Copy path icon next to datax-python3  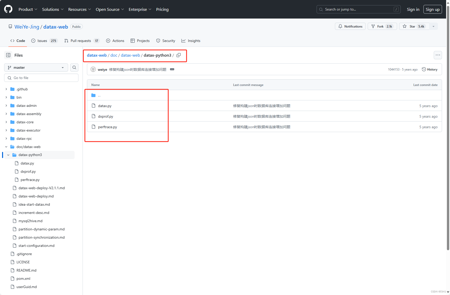tap(179, 55)
